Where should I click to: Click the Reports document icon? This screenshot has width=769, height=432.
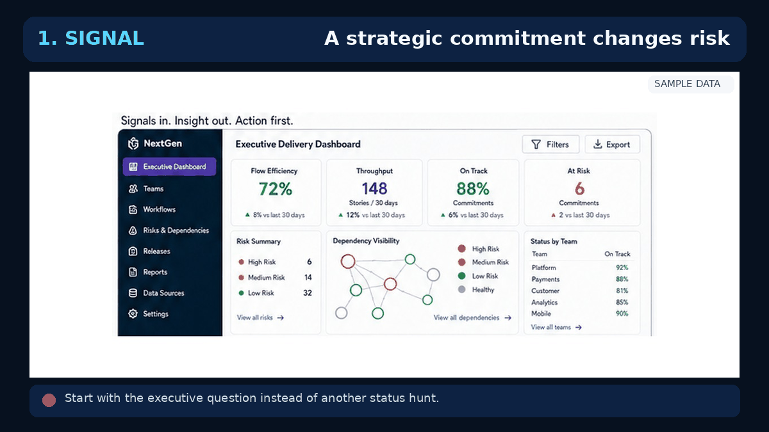133,272
